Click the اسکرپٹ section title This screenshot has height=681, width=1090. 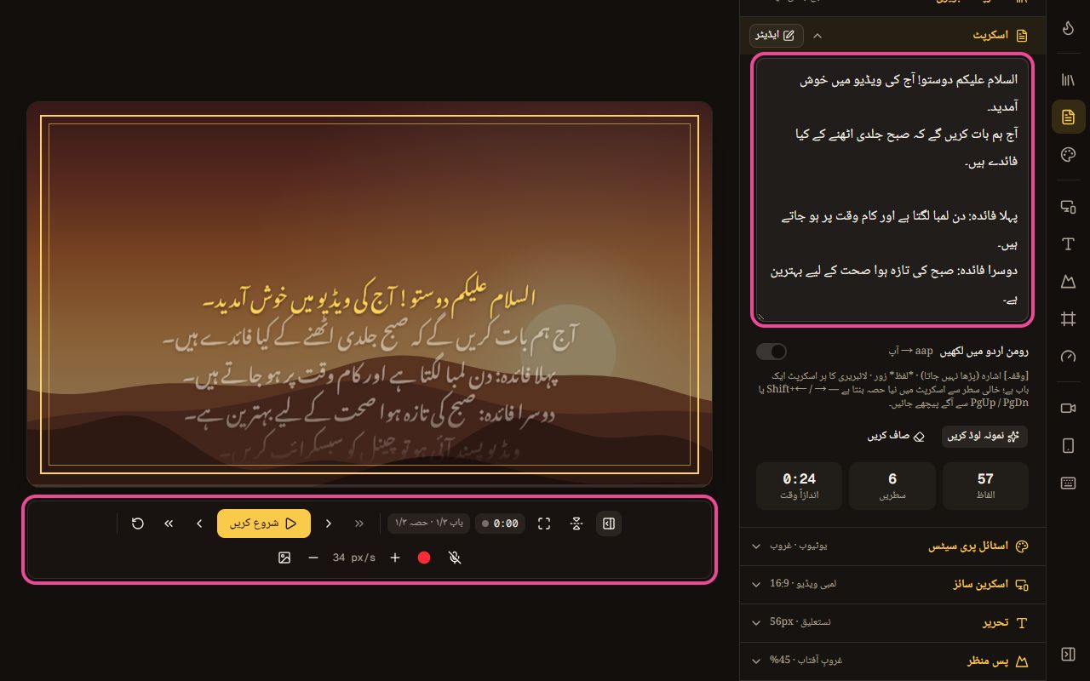[991, 36]
